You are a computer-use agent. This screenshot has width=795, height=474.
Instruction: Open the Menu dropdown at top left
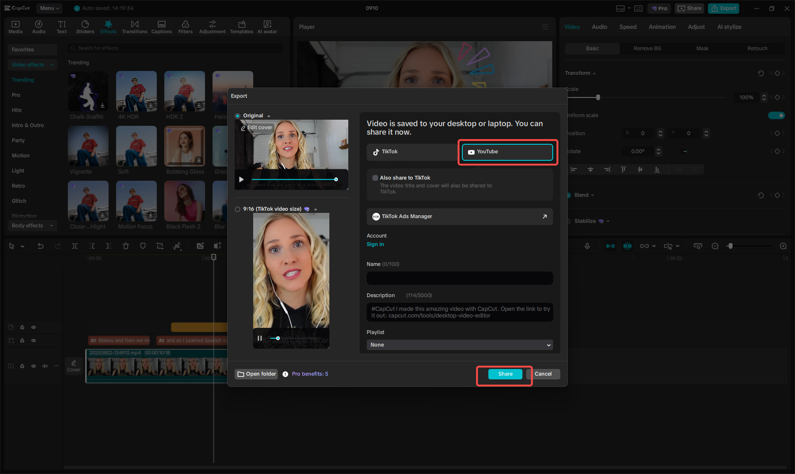coord(49,8)
